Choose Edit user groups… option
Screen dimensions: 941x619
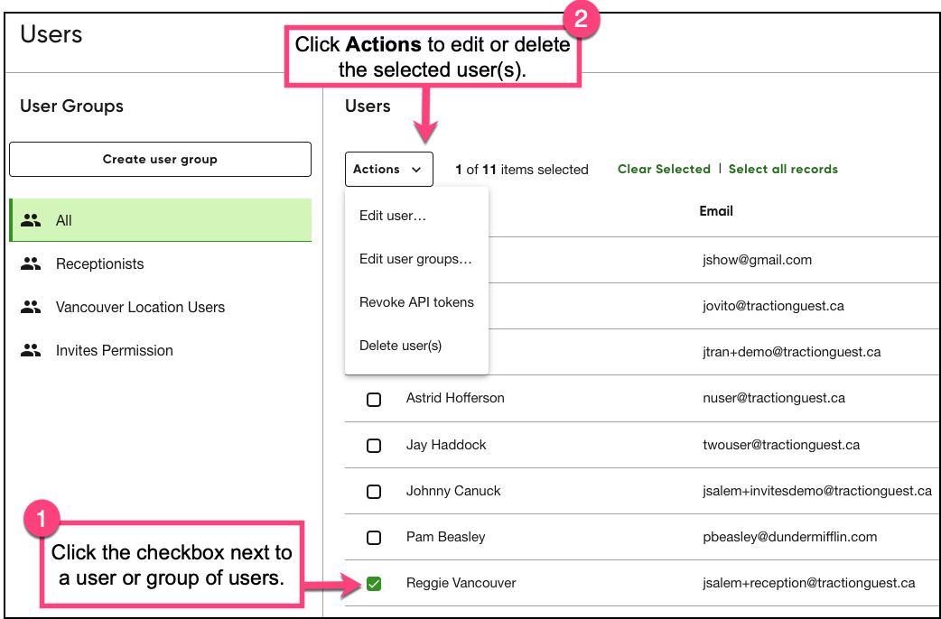point(415,259)
